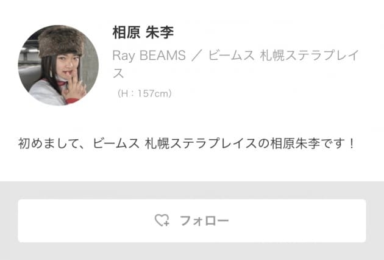Click the gray area above the follow button

click(192, 190)
